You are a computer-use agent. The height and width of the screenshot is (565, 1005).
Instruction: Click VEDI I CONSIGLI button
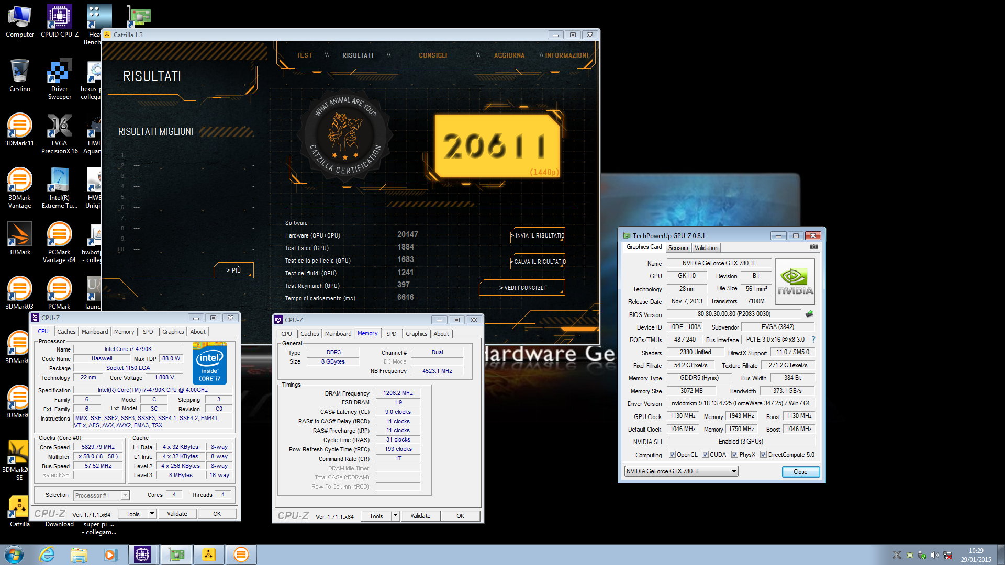coord(522,288)
